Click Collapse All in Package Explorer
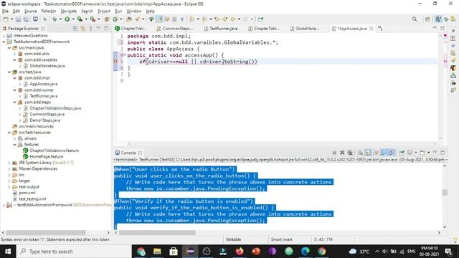Screen dimensions: 459x258 coord(75,29)
